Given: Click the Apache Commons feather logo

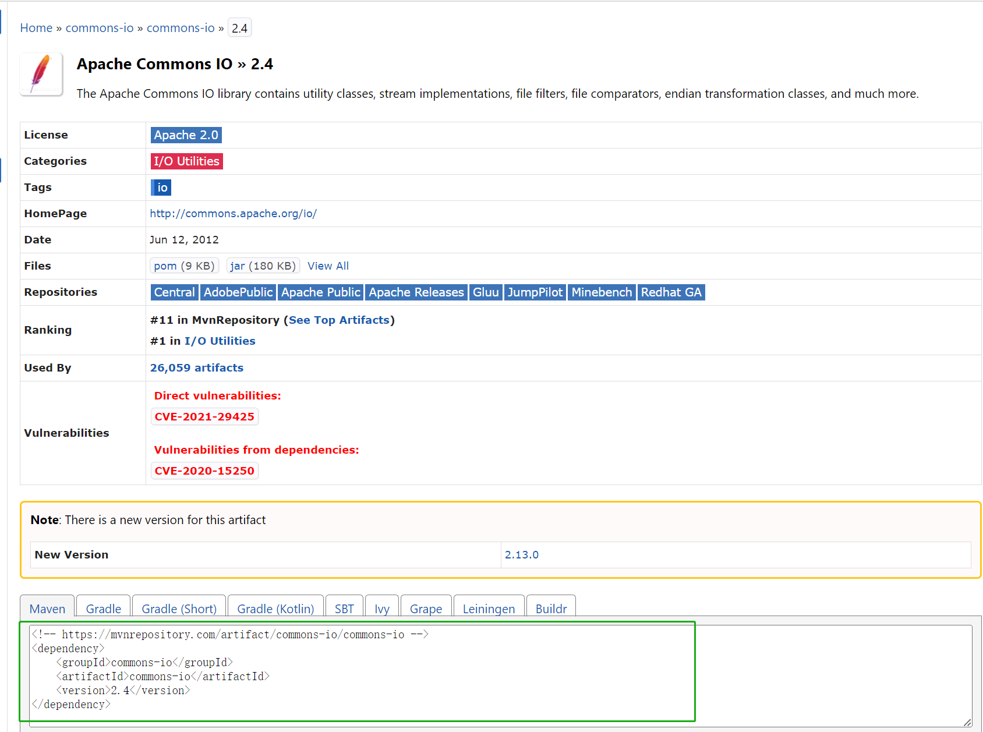Looking at the screenshot, I should (x=41, y=74).
